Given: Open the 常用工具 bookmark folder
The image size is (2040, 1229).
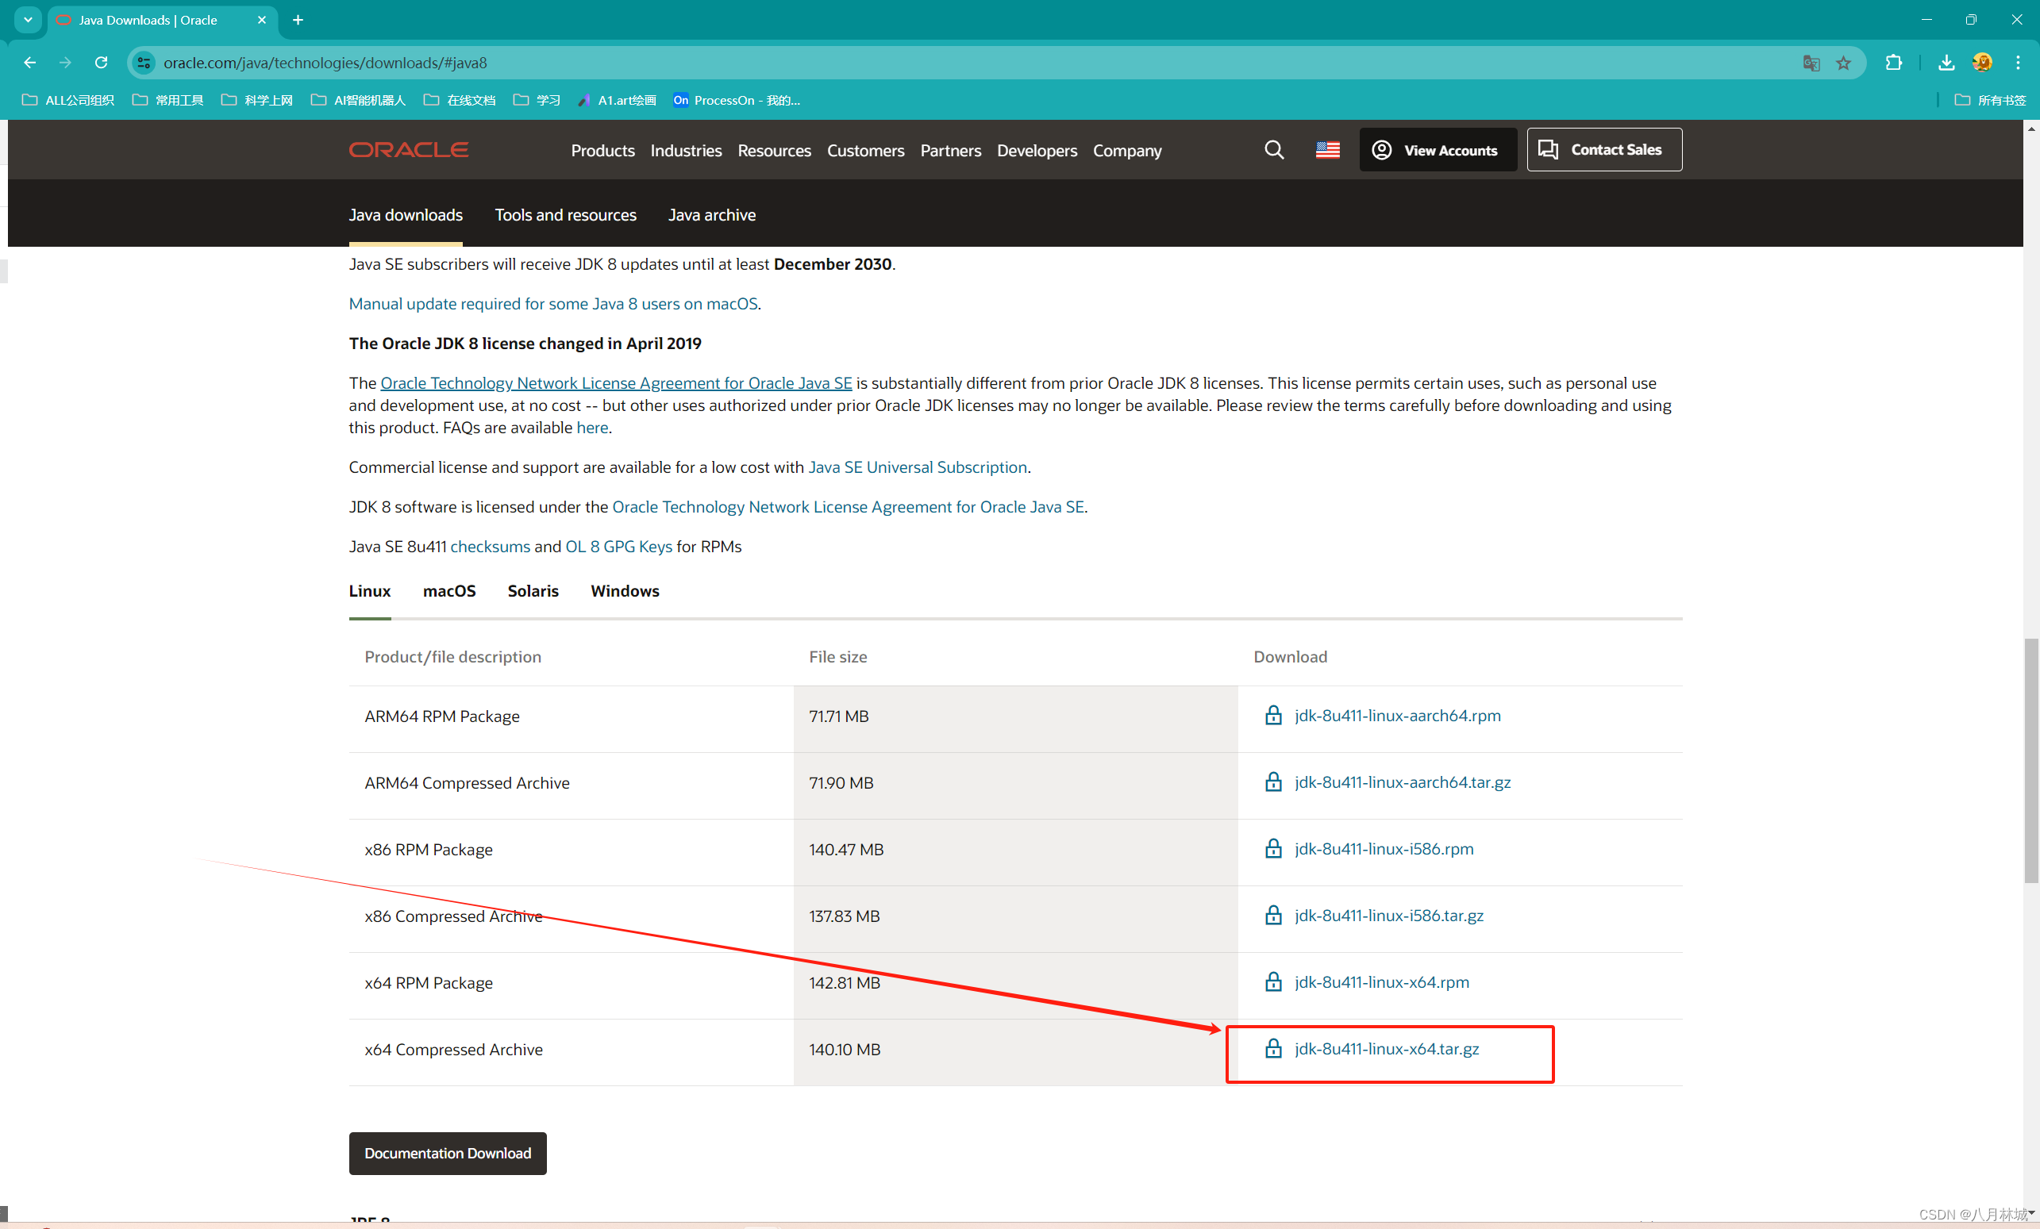Looking at the screenshot, I should 168,100.
